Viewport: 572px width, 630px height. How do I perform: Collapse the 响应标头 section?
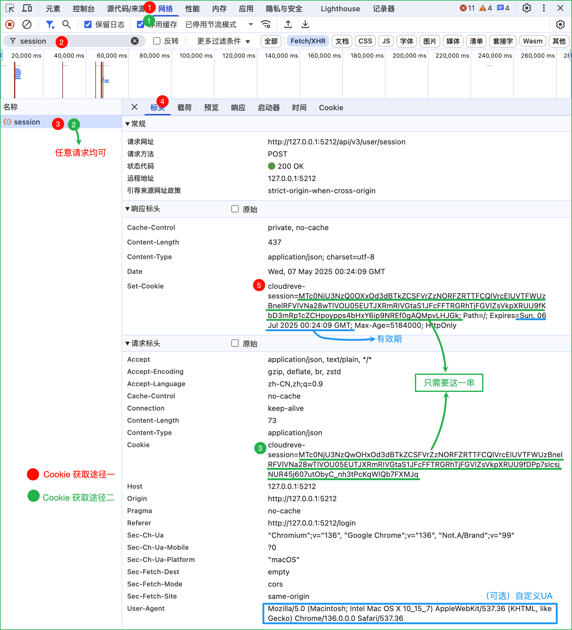click(x=128, y=209)
